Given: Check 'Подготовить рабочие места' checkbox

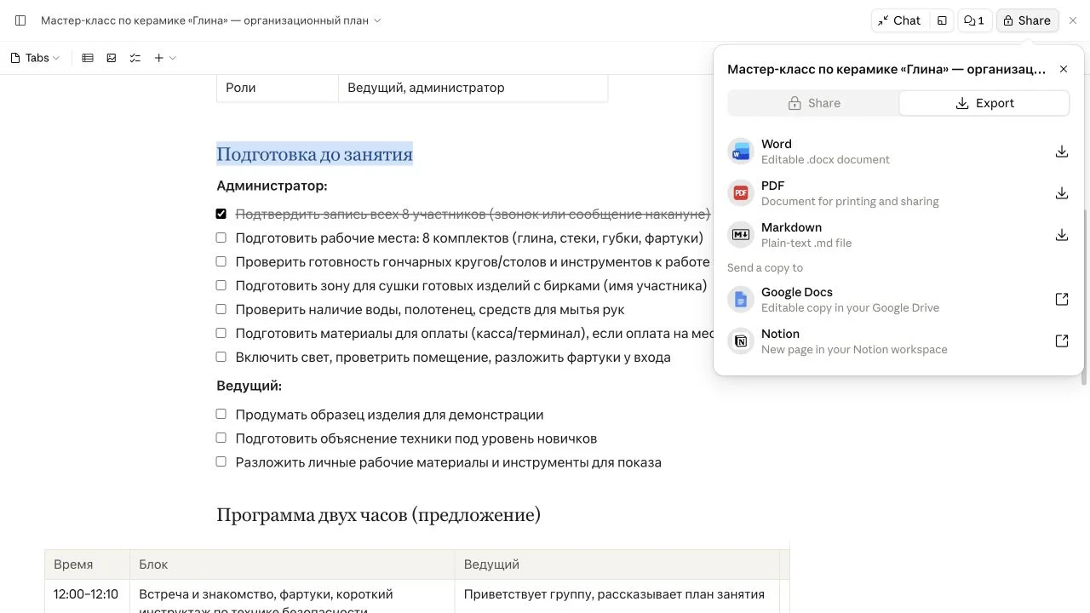Looking at the screenshot, I should (x=221, y=238).
